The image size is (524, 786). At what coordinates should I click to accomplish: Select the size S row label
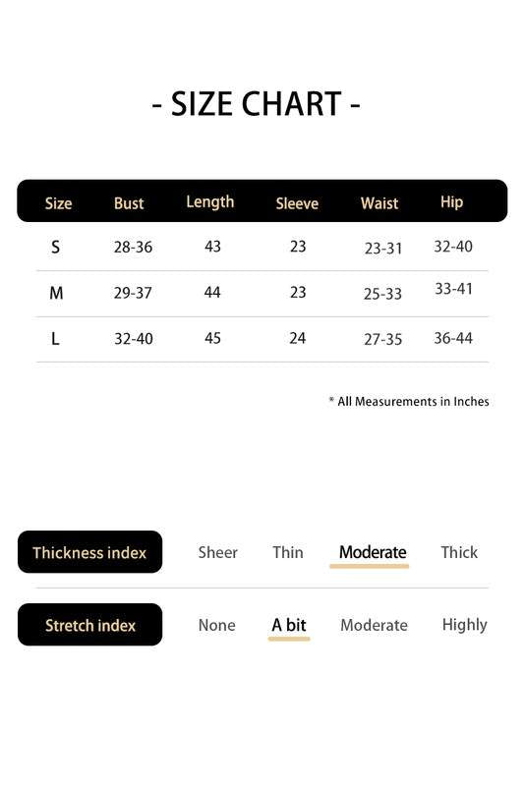55,247
